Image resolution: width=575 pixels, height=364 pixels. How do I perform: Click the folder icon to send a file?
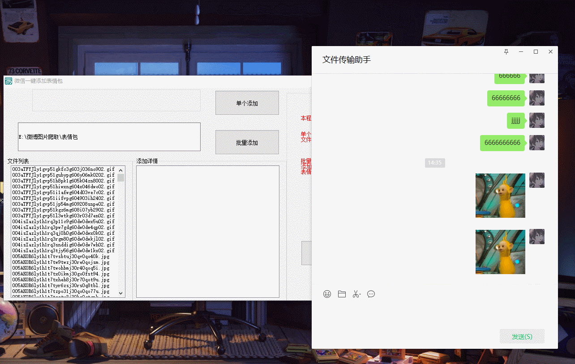pos(342,294)
